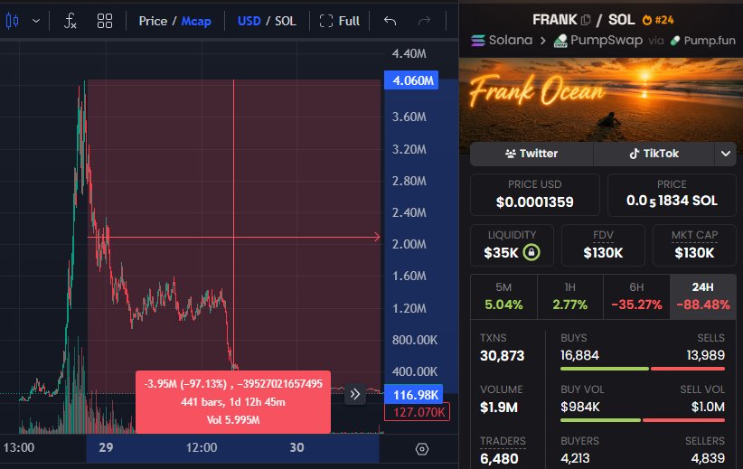Click the scroll-to-latest double arrow button

point(355,394)
